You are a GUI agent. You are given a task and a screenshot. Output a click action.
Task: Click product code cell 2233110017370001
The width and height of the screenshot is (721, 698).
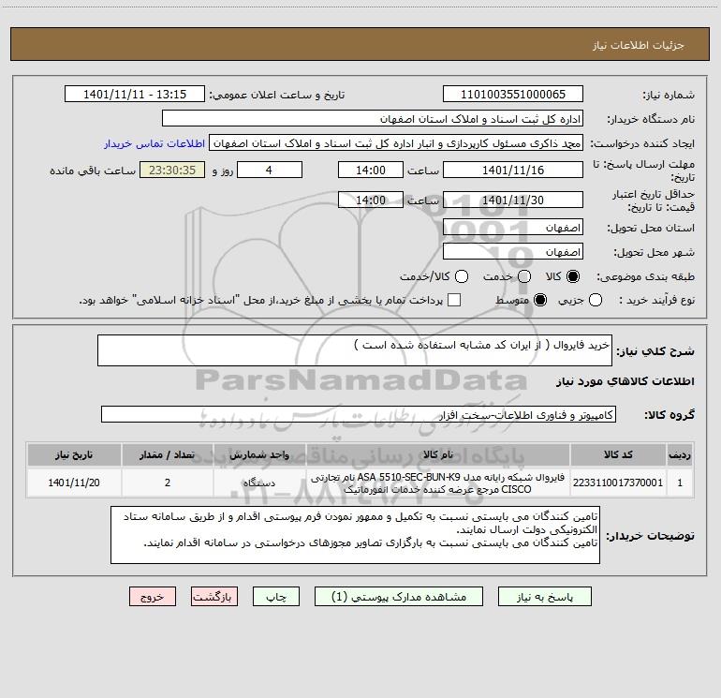pos(618,483)
